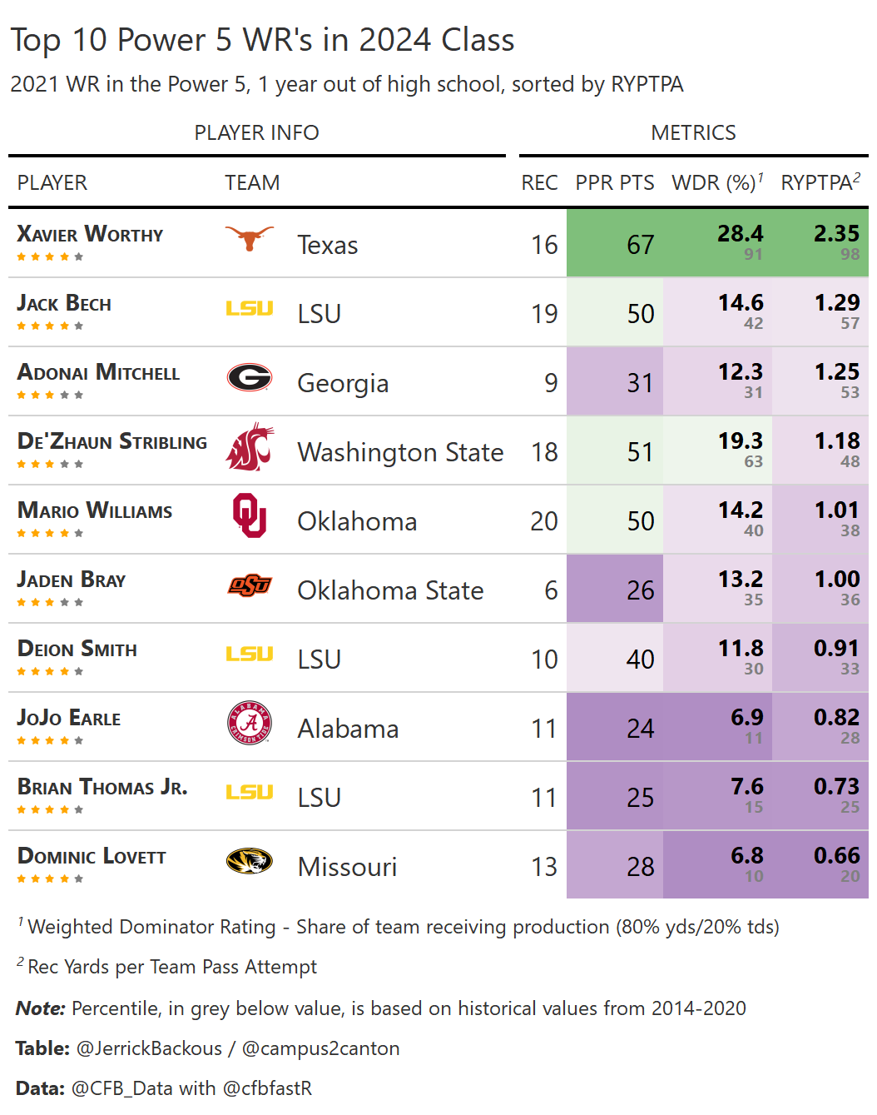Click the TEAM column header
The width and height of the screenshot is (877, 1115).
pos(252,182)
